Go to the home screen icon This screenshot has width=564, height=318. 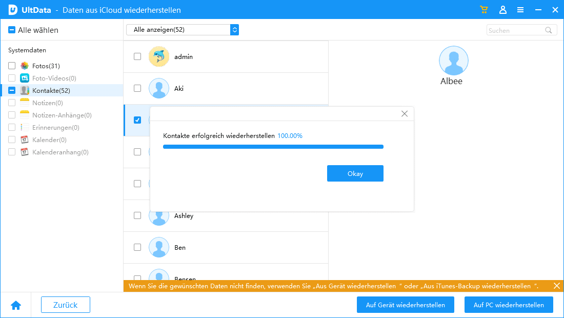coord(16,305)
